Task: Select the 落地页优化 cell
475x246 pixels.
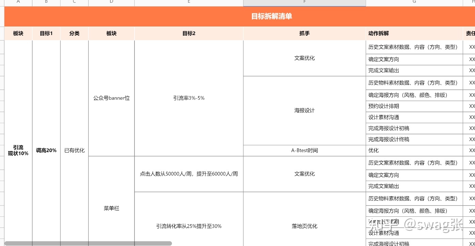Action: pyautogui.click(x=304, y=226)
